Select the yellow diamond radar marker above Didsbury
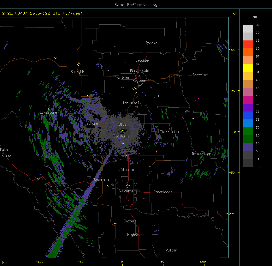The image size is (272, 266). coord(122,131)
